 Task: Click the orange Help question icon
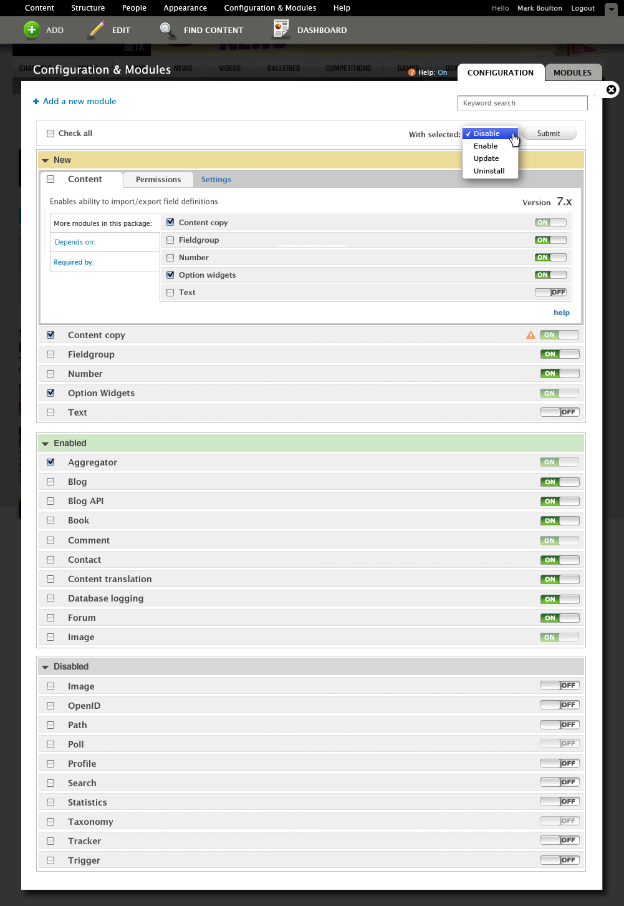click(x=411, y=72)
